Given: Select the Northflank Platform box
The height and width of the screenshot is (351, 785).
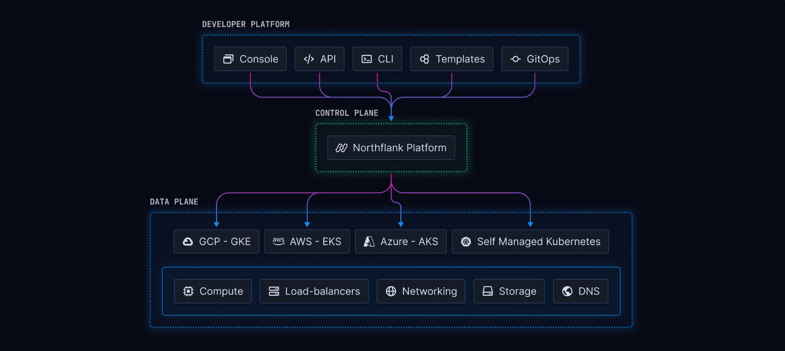Looking at the screenshot, I should click(391, 148).
